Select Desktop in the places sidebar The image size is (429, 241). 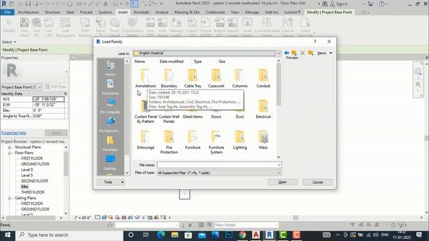coord(110,163)
